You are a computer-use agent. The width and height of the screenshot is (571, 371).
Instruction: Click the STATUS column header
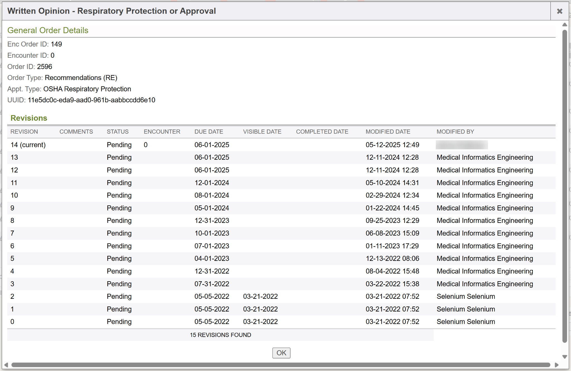(118, 132)
